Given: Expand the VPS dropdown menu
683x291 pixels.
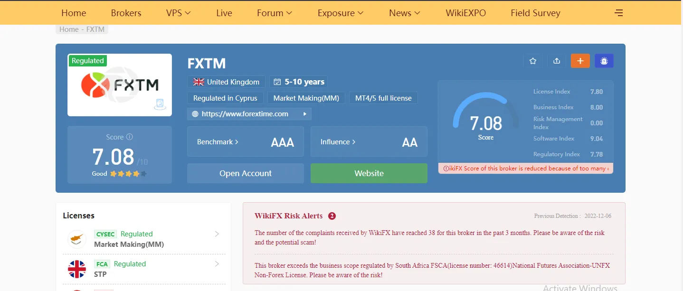Looking at the screenshot, I should click(x=179, y=13).
